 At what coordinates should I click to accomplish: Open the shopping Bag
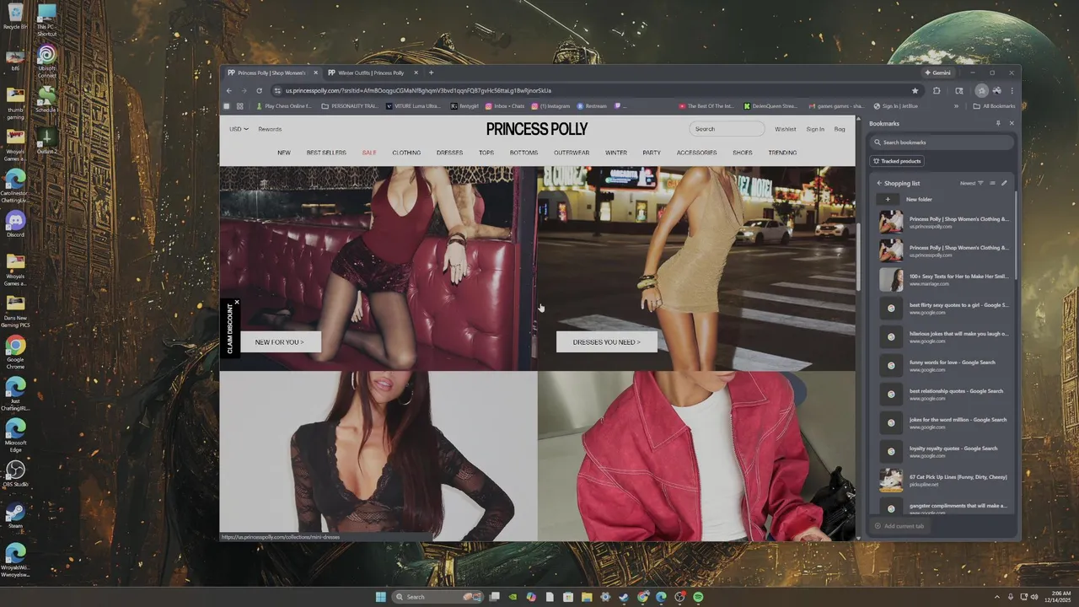[x=840, y=129]
